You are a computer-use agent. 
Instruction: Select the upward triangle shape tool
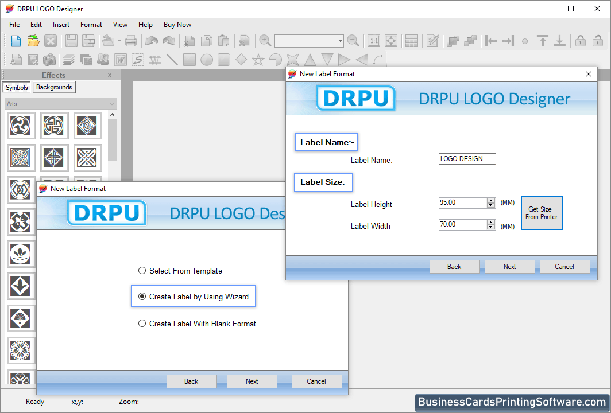tap(310, 60)
